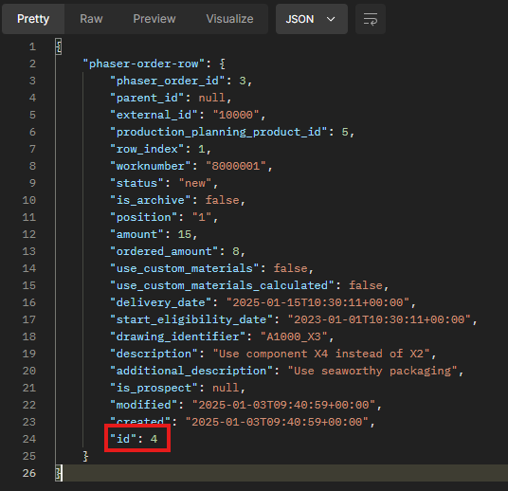Click line number 24 in the gutter
This screenshot has height=491, width=508.
click(x=29, y=439)
